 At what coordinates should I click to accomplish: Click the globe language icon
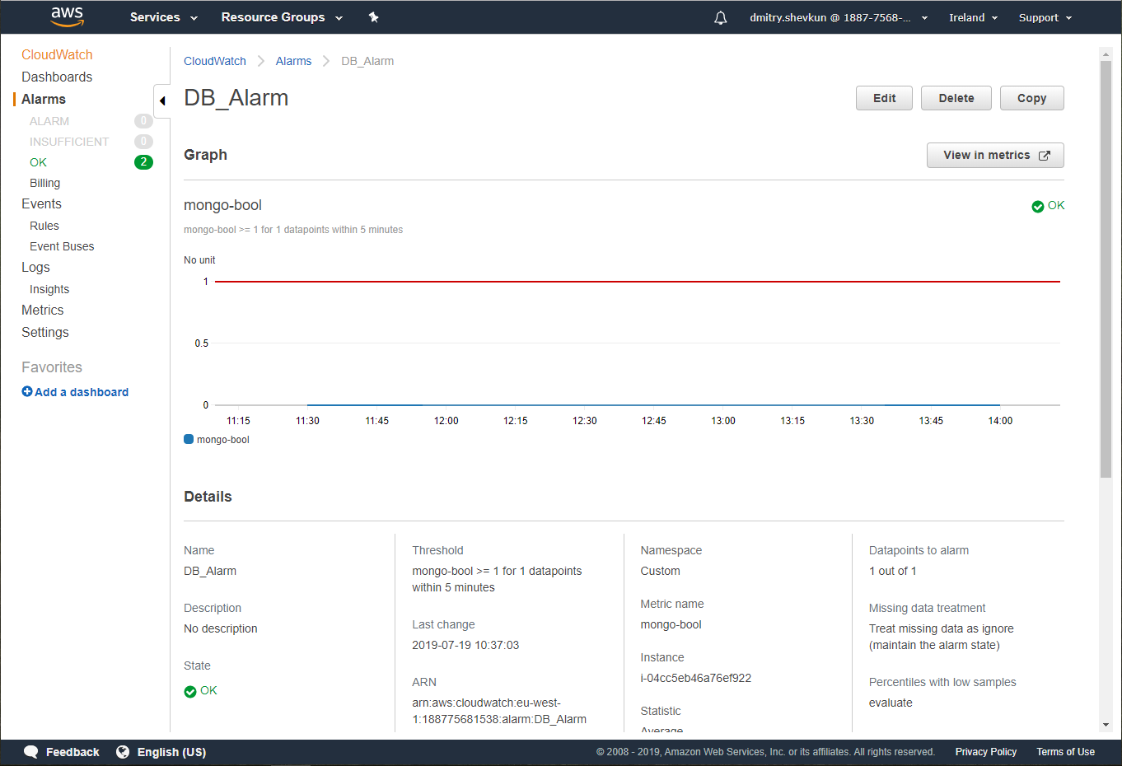(x=123, y=752)
